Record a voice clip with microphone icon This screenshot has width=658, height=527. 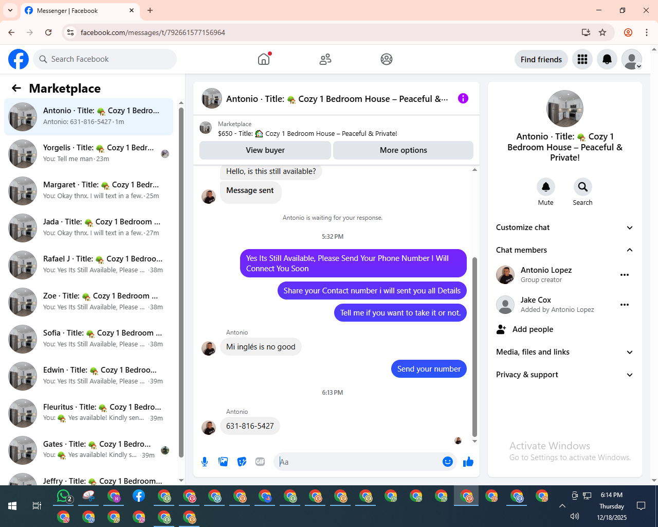point(205,462)
